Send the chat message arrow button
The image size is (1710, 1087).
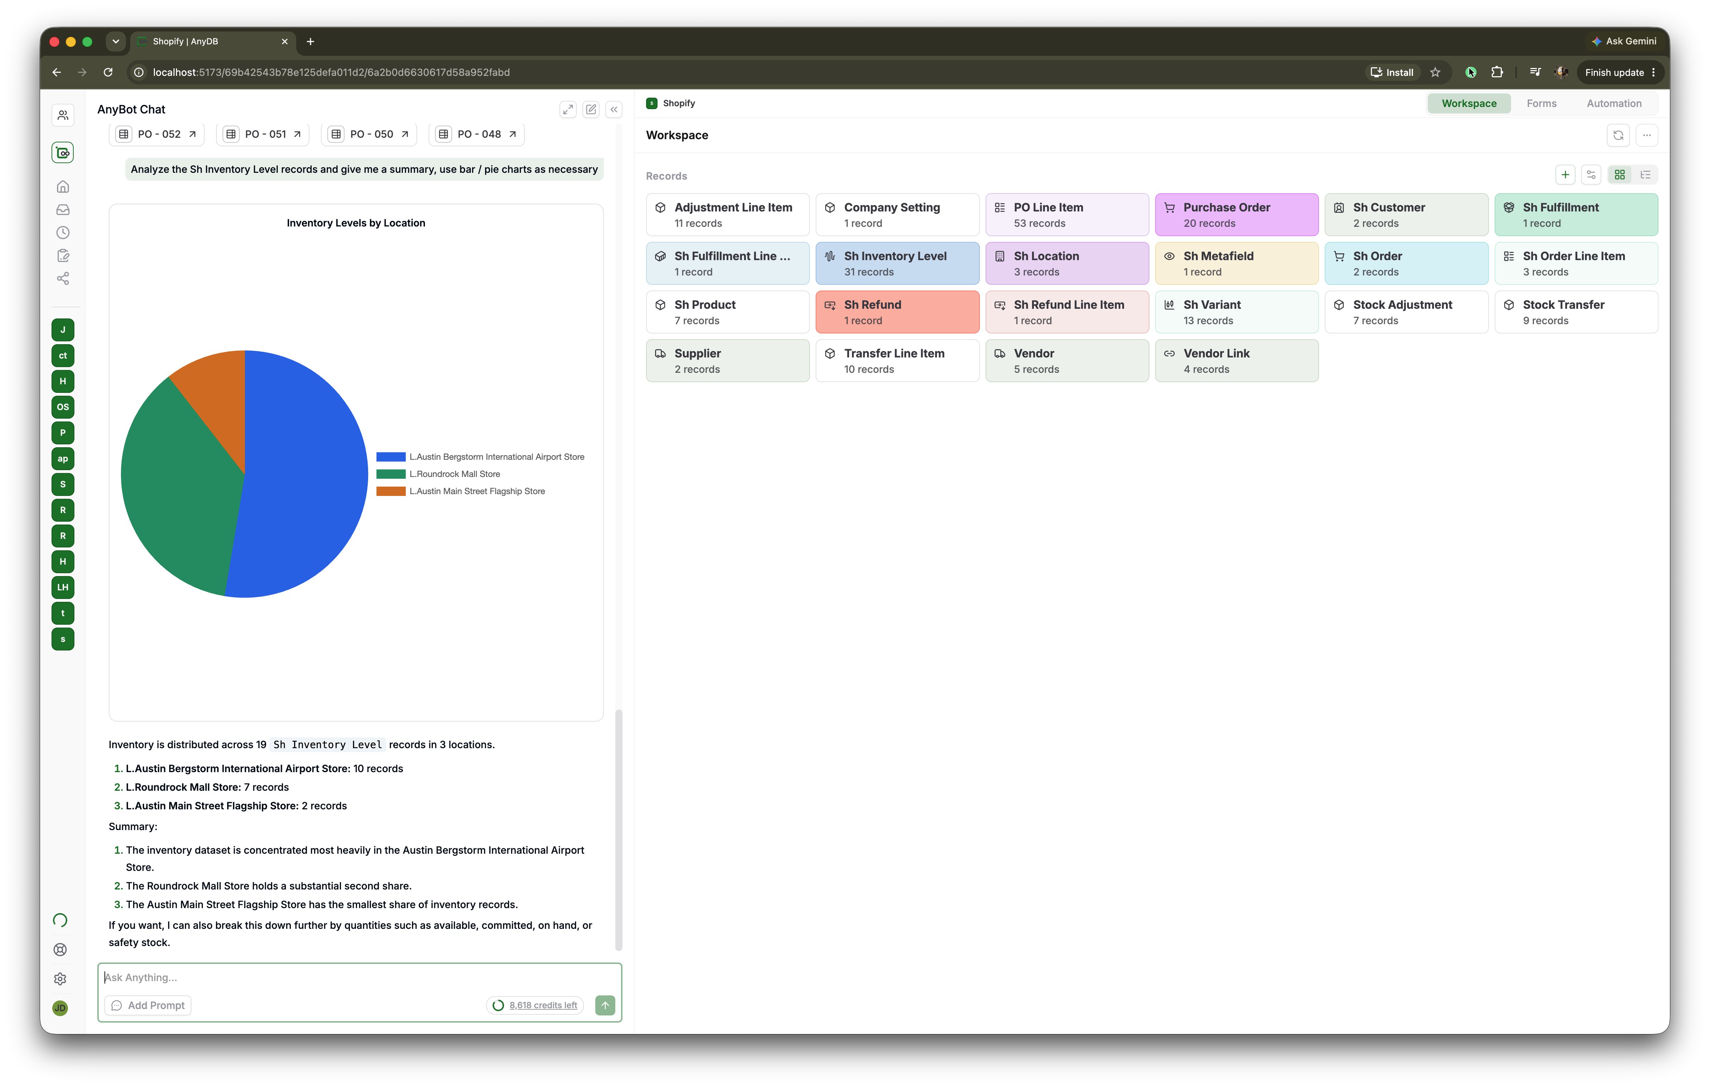click(605, 1005)
